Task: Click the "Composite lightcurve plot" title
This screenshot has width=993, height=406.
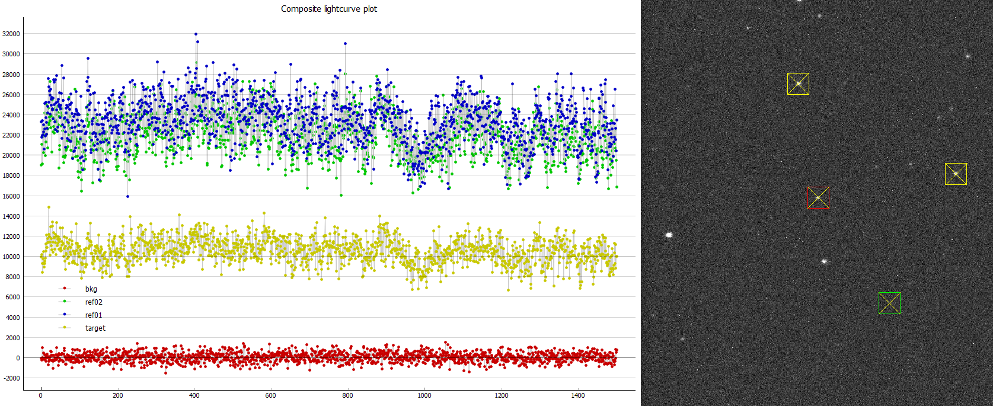Action: (x=329, y=9)
